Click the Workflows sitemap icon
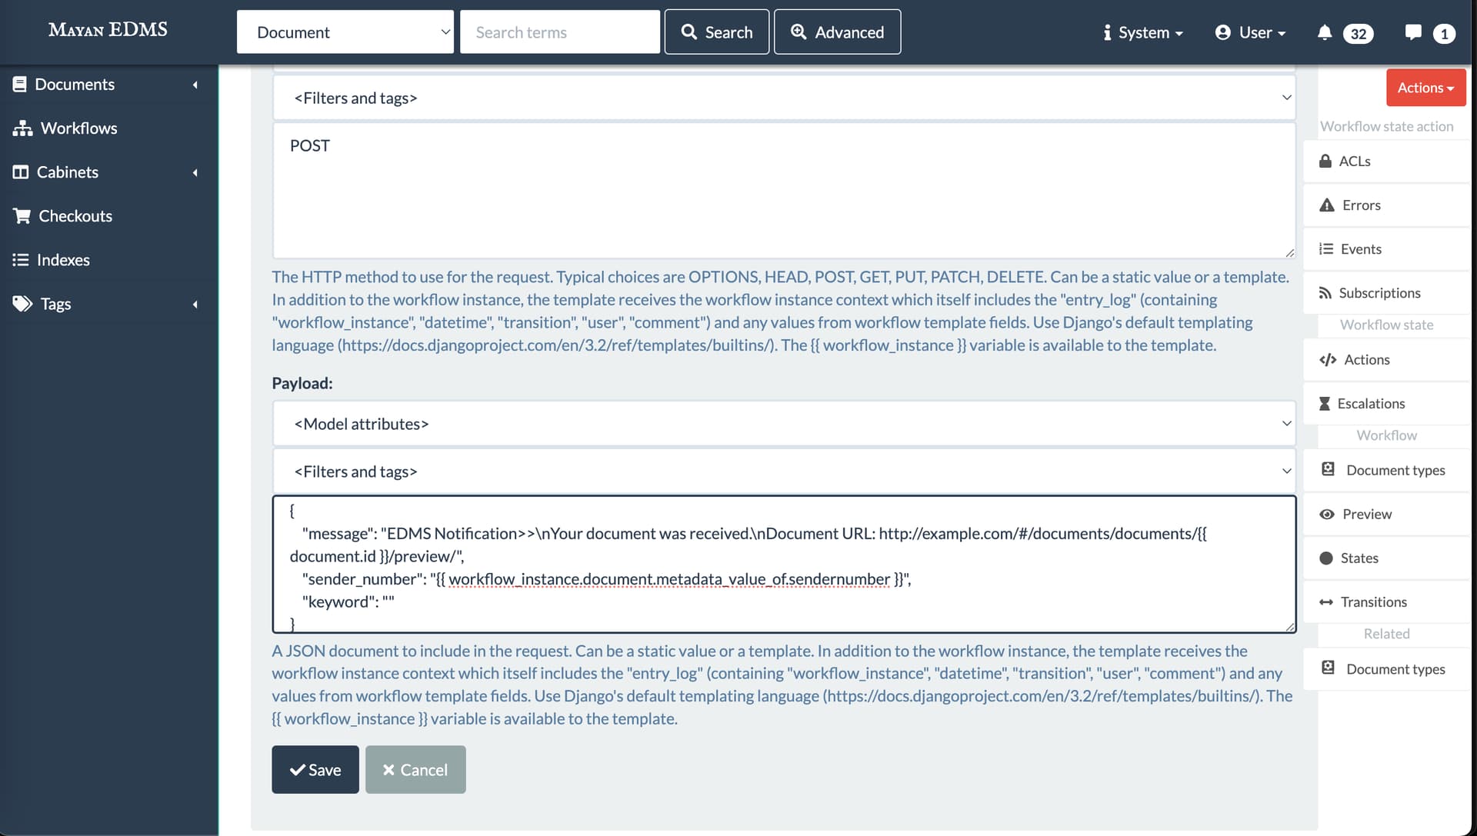Viewport: 1477px width, 836px height. [x=22, y=128]
